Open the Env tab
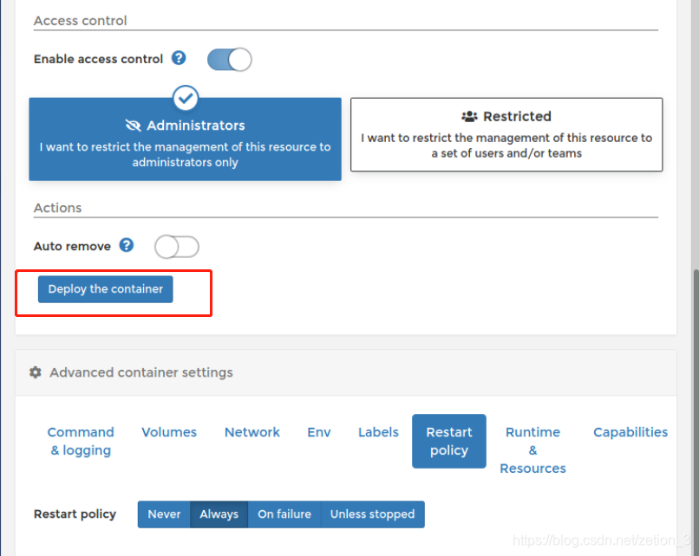The image size is (699, 556). tap(319, 432)
